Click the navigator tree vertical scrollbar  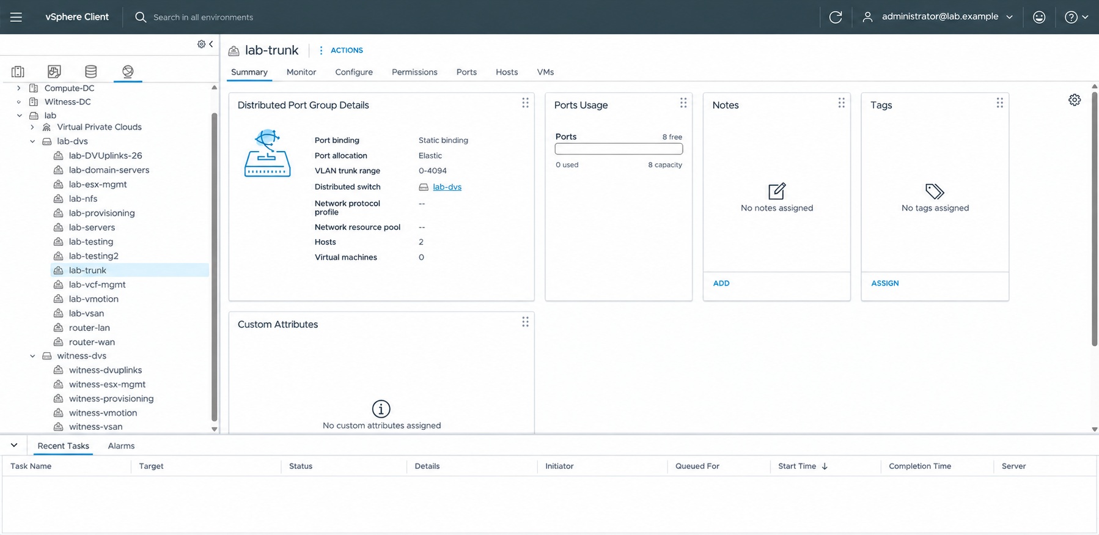[214, 267]
